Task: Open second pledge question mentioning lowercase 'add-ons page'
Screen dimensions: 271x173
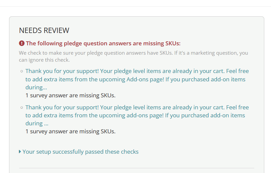Action: (x=137, y=115)
